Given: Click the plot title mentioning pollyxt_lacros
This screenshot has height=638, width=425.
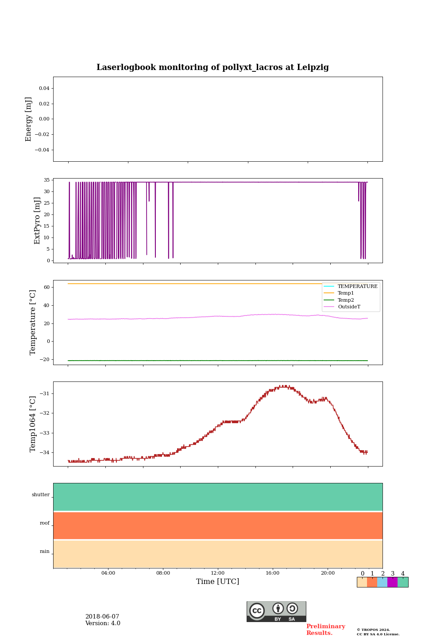Looking at the screenshot, I should (212, 67).
